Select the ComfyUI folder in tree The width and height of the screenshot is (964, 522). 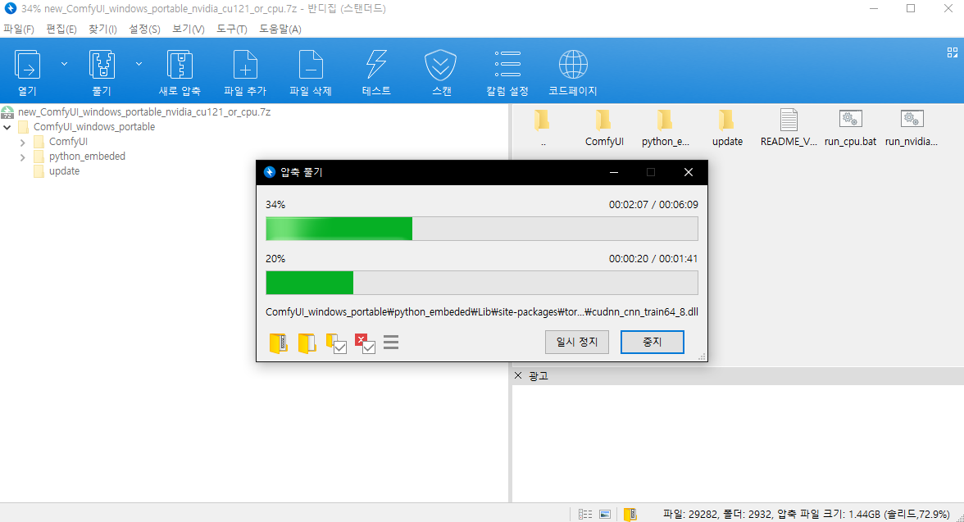(x=68, y=142)
